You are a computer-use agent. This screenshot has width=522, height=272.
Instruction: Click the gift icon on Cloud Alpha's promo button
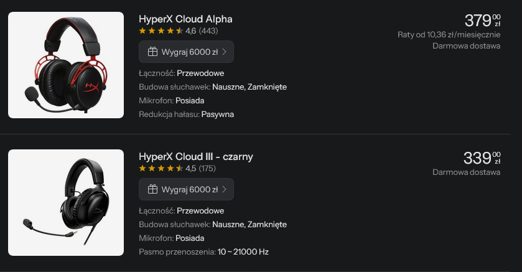[x=152, y=52]
